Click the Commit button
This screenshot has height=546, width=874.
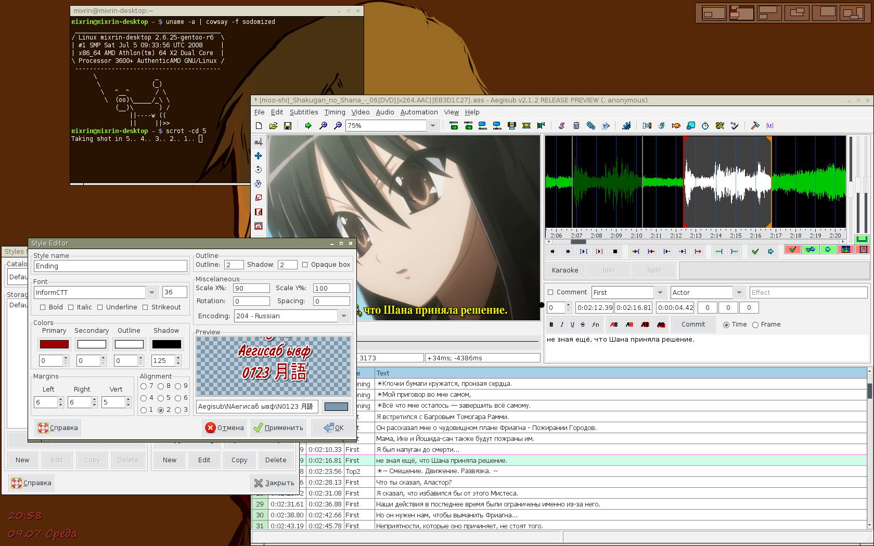693,324
